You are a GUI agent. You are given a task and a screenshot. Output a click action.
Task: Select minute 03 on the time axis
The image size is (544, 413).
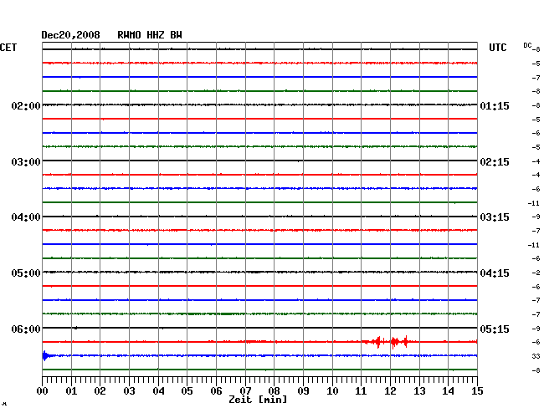(129, 390)
